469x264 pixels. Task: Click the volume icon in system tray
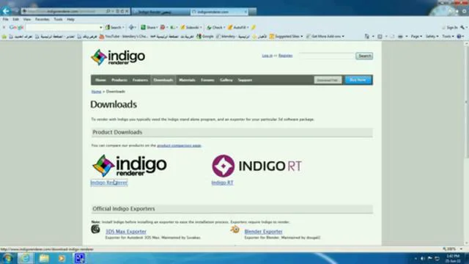tap(423, 258)
